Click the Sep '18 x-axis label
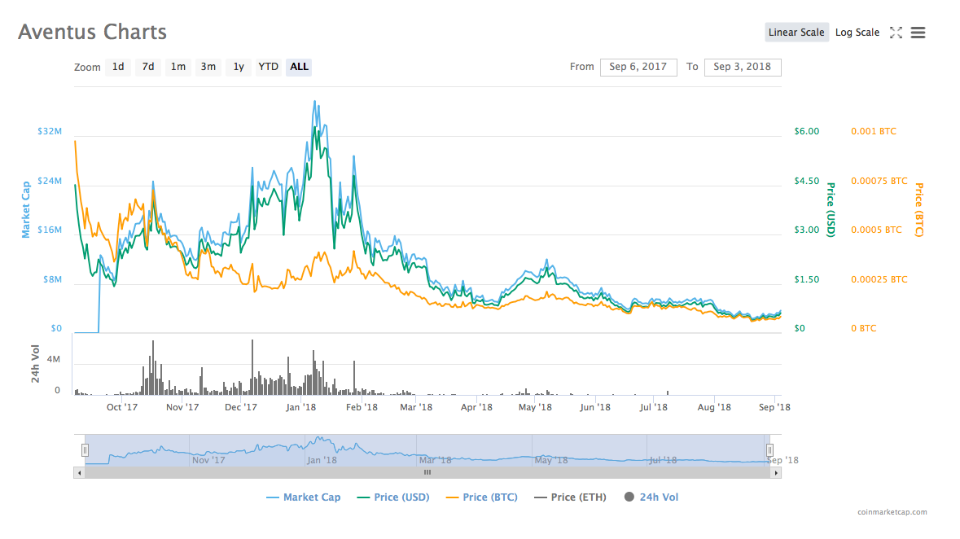Image resolution: width=960 pixels, height=539 pixels. click(x=774, y=407)
